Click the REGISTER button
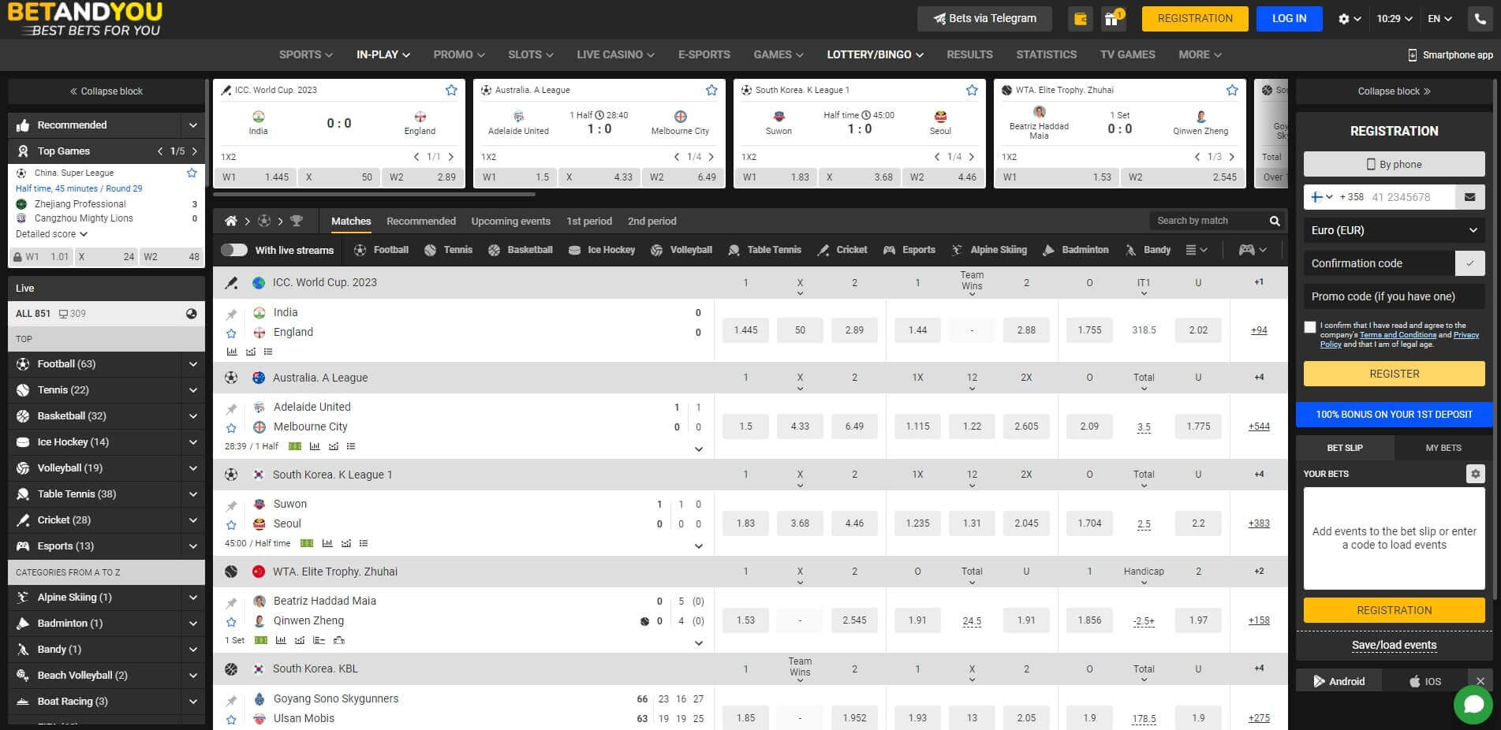The image size is (1501, 730). (x=1393, y=373)
